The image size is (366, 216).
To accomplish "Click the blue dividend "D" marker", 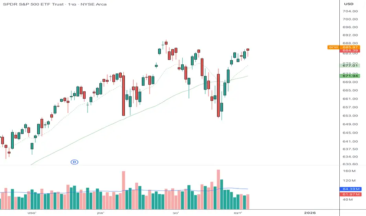I will (73, 162).
